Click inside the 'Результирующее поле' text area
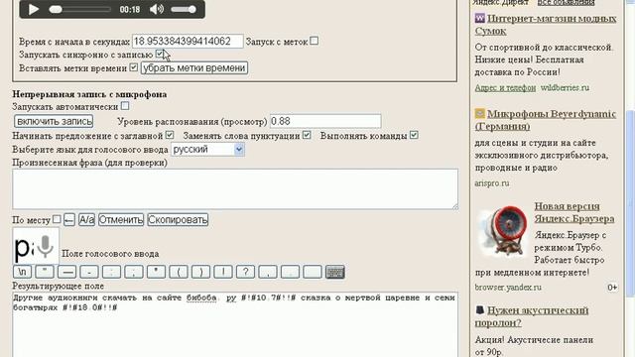 (235, 324)
